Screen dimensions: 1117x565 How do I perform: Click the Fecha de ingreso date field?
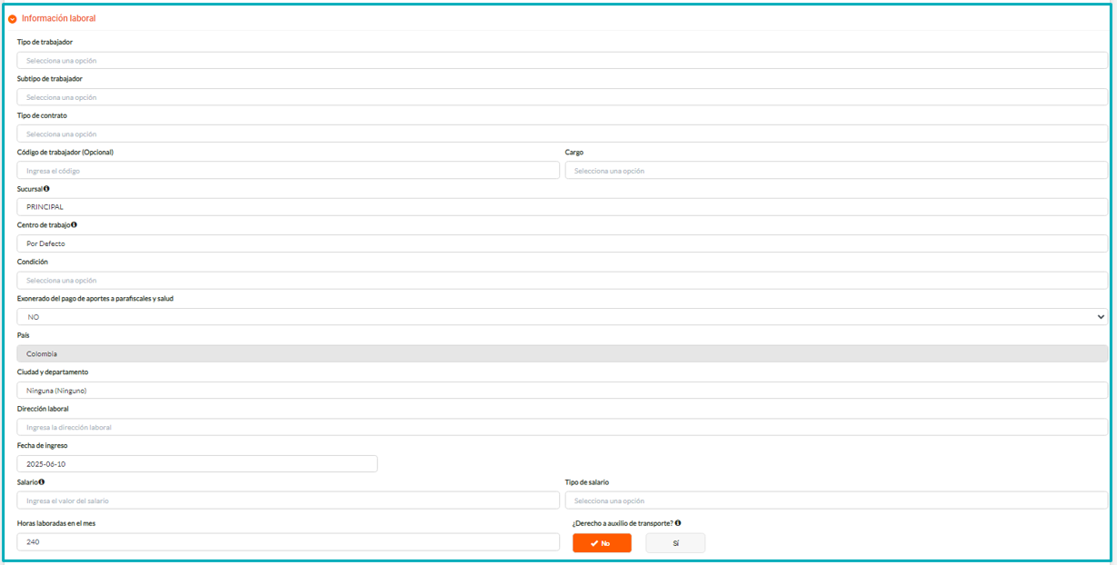coord(196,464)
